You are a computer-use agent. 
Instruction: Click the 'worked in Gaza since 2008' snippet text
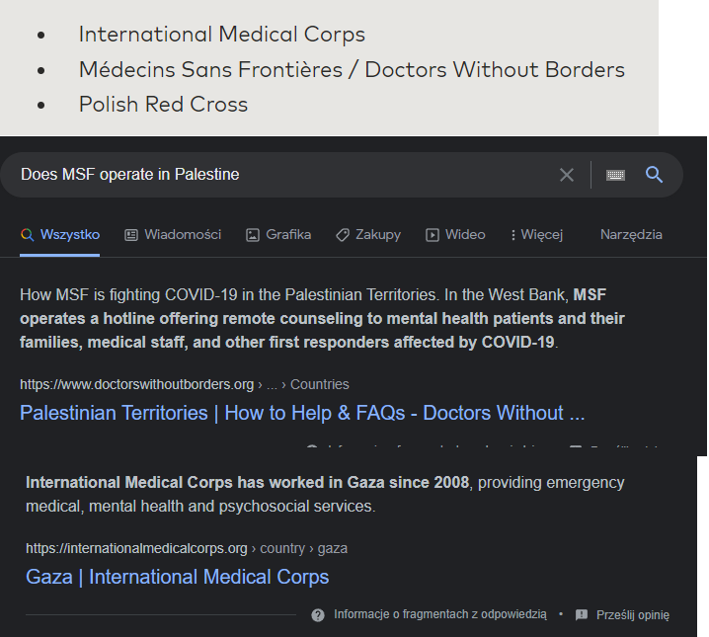coord(325,494)
